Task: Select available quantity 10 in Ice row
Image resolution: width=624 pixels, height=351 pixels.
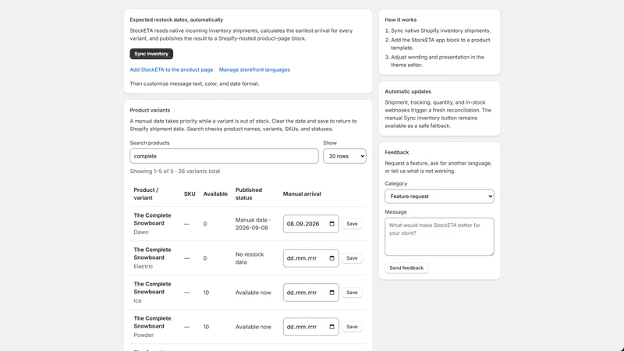Action: pyautogui.click(x=206, y=292)
